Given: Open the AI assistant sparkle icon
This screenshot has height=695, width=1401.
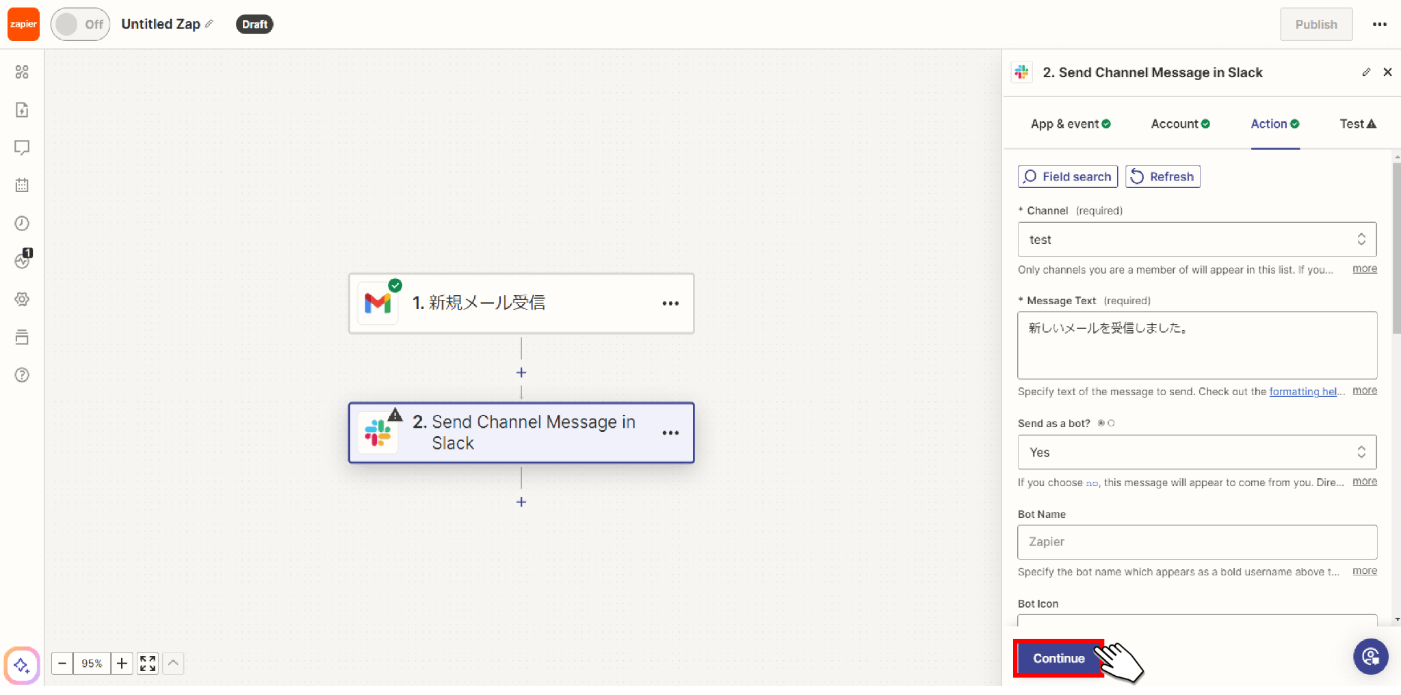Looking at the screenshot, I should pos(22,665).
